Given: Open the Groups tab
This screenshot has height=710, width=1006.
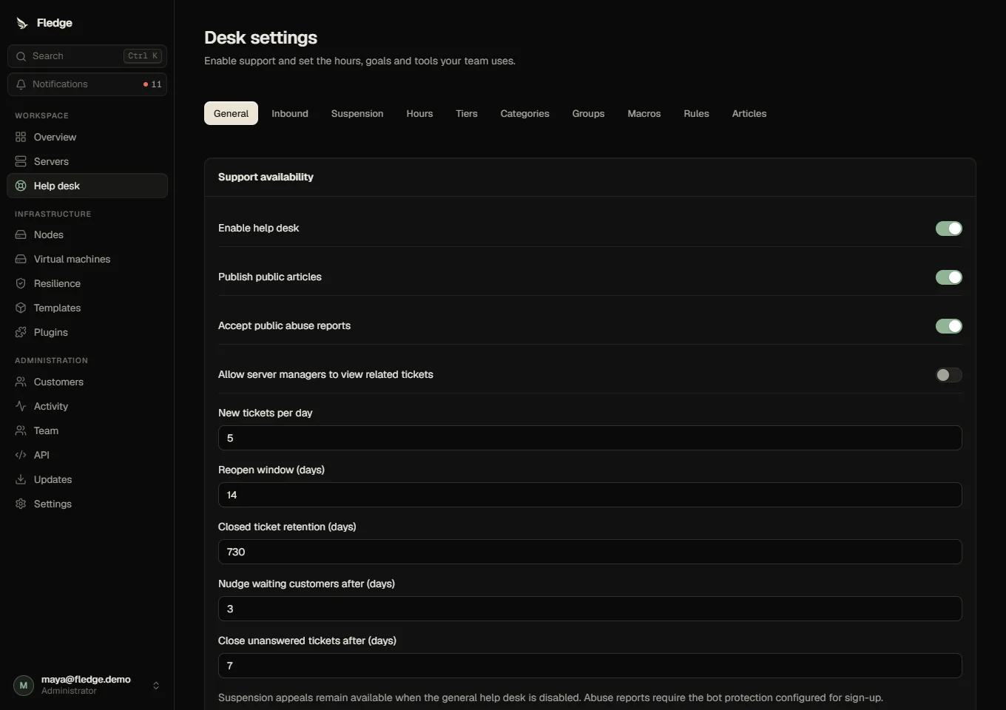Looking at the screenshot, I should 589,113.
